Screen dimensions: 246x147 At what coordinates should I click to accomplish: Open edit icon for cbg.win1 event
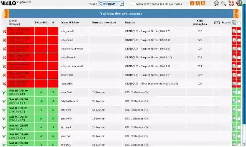point(234,40)
